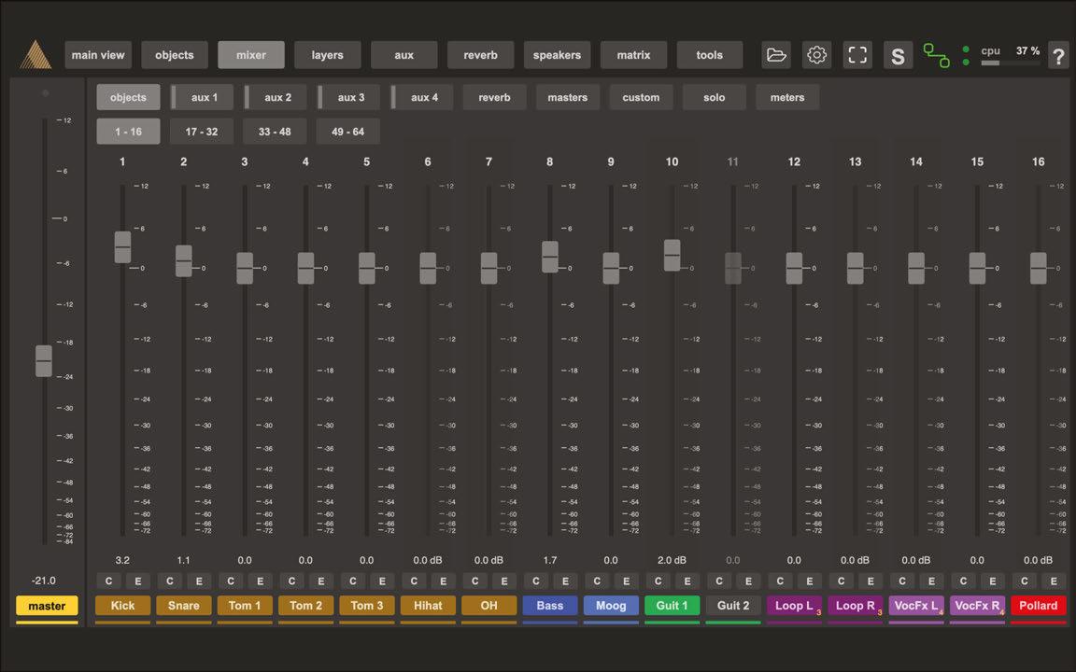The image size is (1076, 672).
Task: Click the app logo icon
Action: pos(35,55)
